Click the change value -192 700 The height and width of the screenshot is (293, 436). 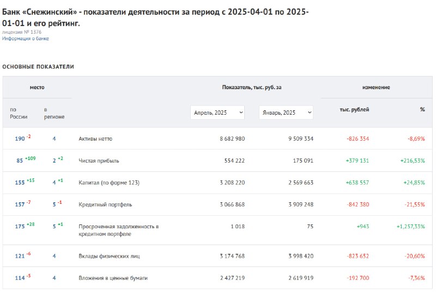click(x=358, y=278)
